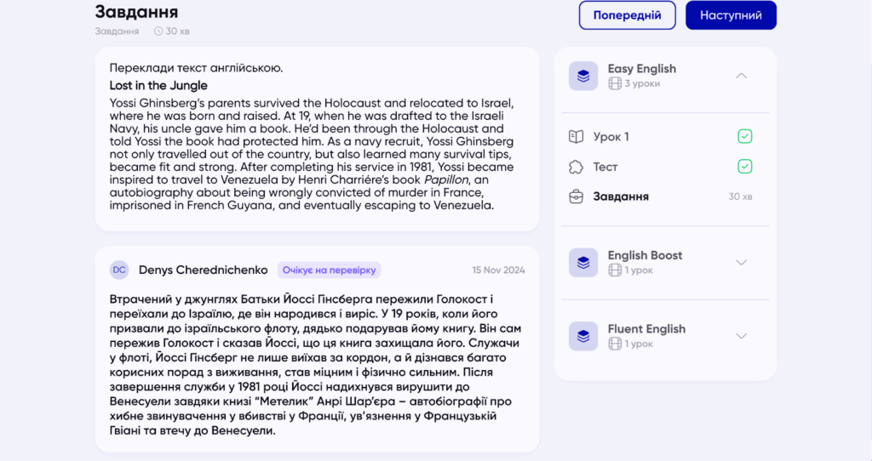The height and width of the screenshot is (461, 872).
Task: Click the Очікує на перевірку status badge
Action: [x=329, y=270]
